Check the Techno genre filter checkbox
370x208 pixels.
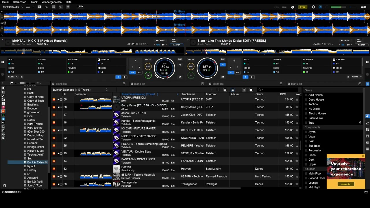click(306, 104)
